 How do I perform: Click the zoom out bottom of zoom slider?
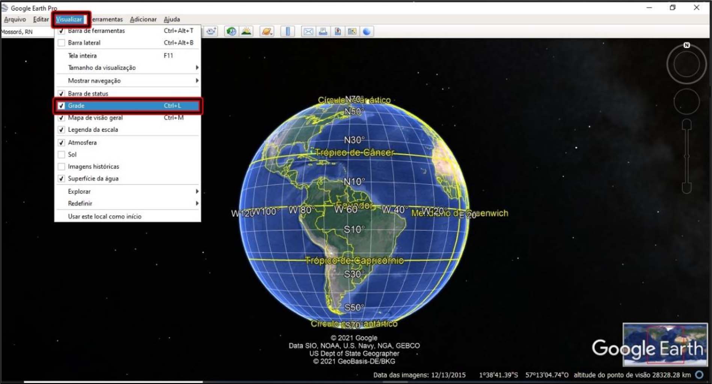point(687,188)
